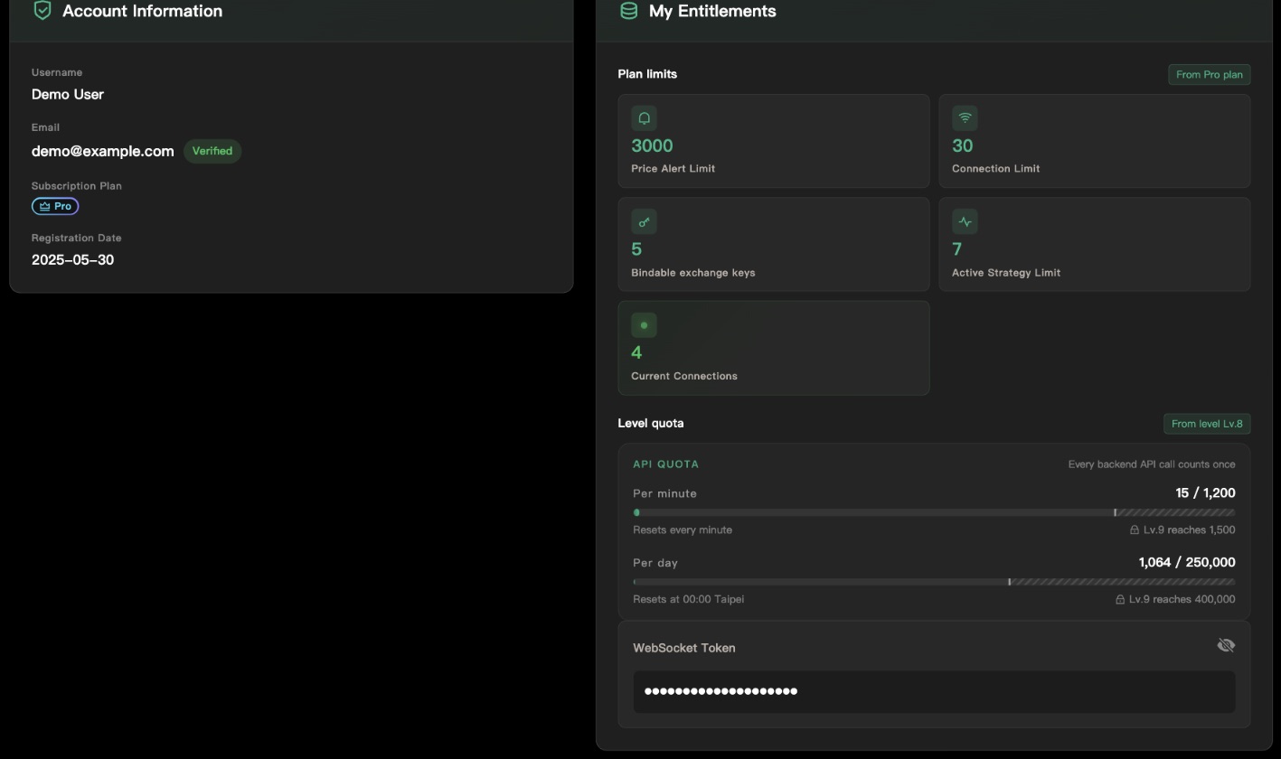This screenshot has height=759, width=1281.
Task: Click the Account Information shield icon
Action: [42, 10]
